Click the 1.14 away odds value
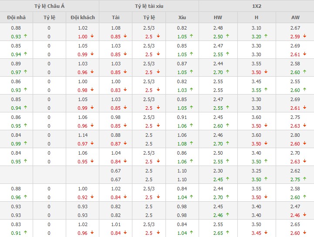 click(82, 135)
